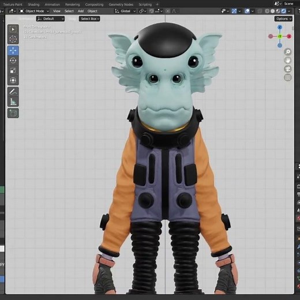Open the Select menu

tap(69, 11)
